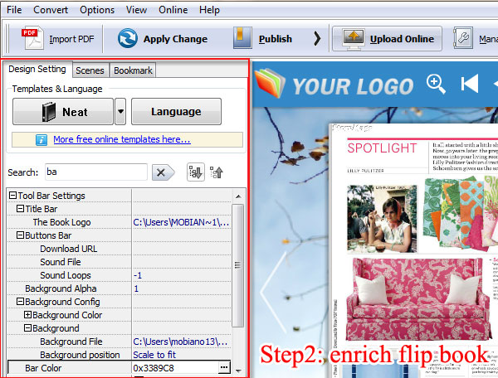Clear the search box with the X button
Screen dimensions: 498x378
(163, 172)
